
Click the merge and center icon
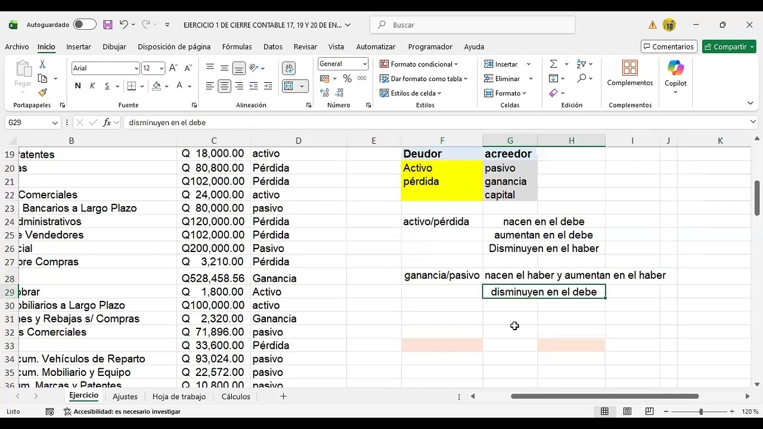(289, 86)
